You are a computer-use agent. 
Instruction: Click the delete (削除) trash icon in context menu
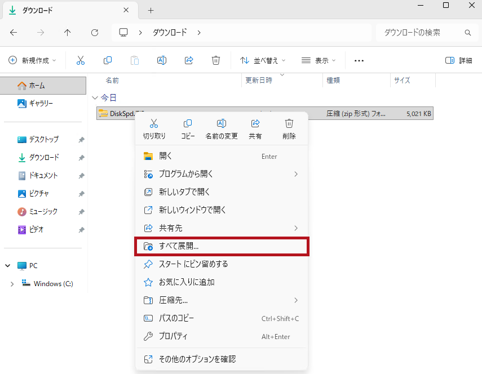(x=289, y=123)
